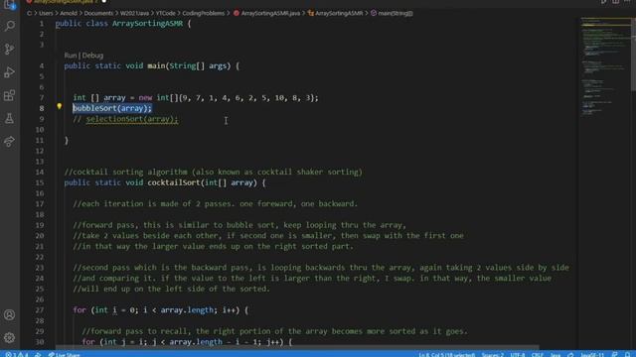
Task: Click the cursor position Ln, Col status item
Action: [446, 355]
